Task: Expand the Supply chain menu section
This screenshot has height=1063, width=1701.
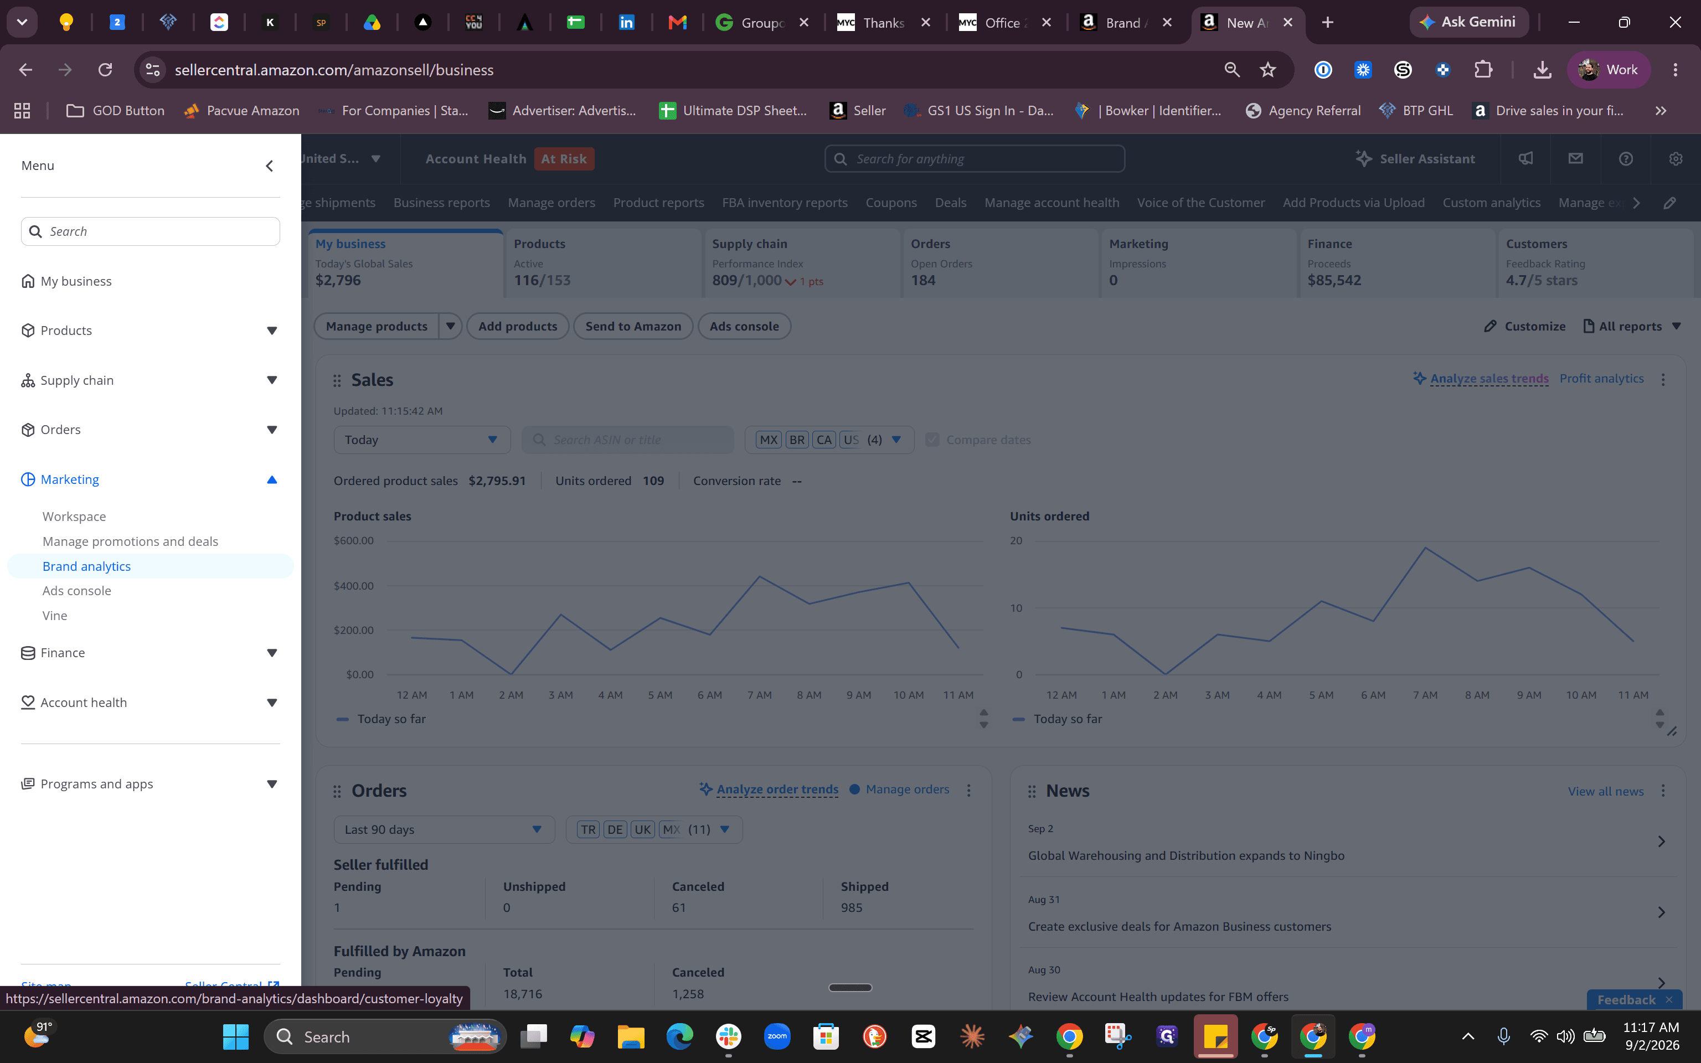Action: pyautogui.click(x=272, y=380)
